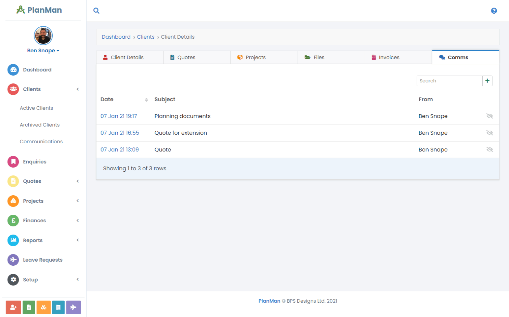Viewport: 509px width, 317px height.
Task: Switch to the Quotes tab
Action: point(197,57)
